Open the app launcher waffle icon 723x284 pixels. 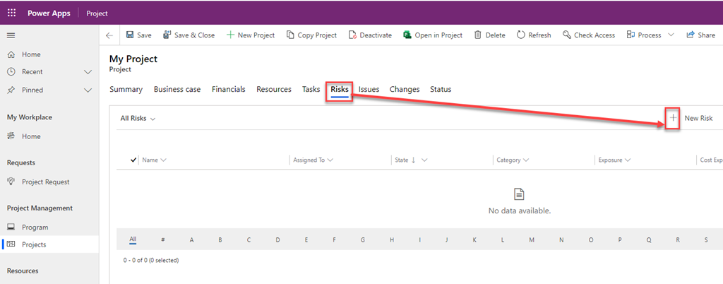pos(11,13)
